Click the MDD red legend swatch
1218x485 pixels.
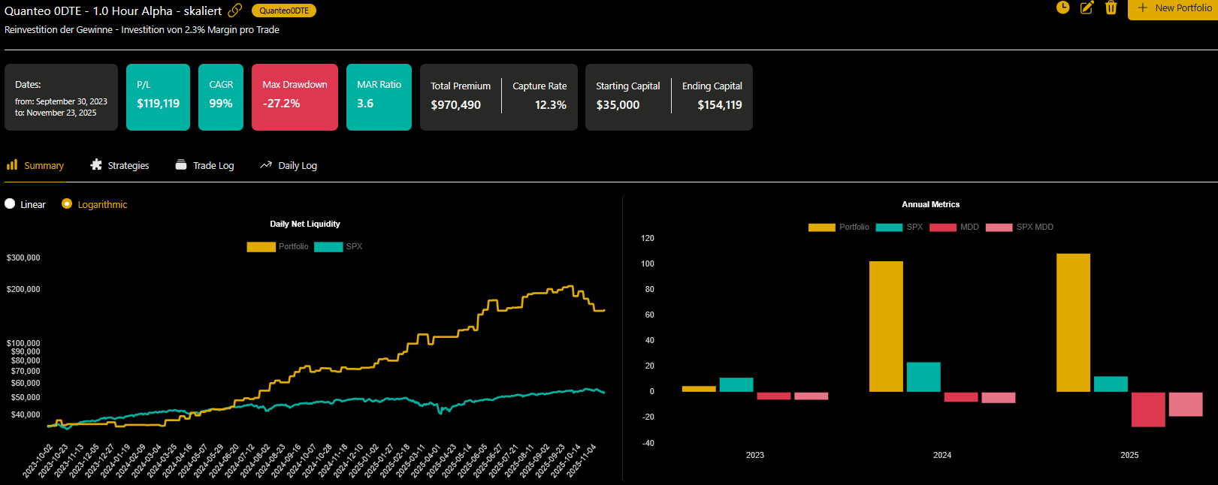click(x=942, y=227)
